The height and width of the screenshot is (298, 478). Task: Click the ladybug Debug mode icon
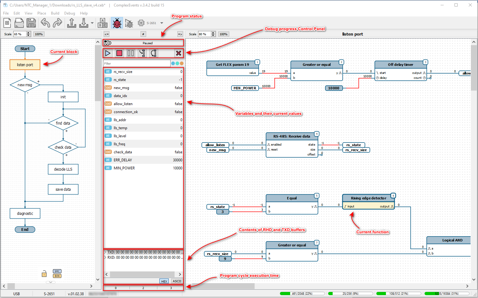pyautogui.click(x=117, y=23)
